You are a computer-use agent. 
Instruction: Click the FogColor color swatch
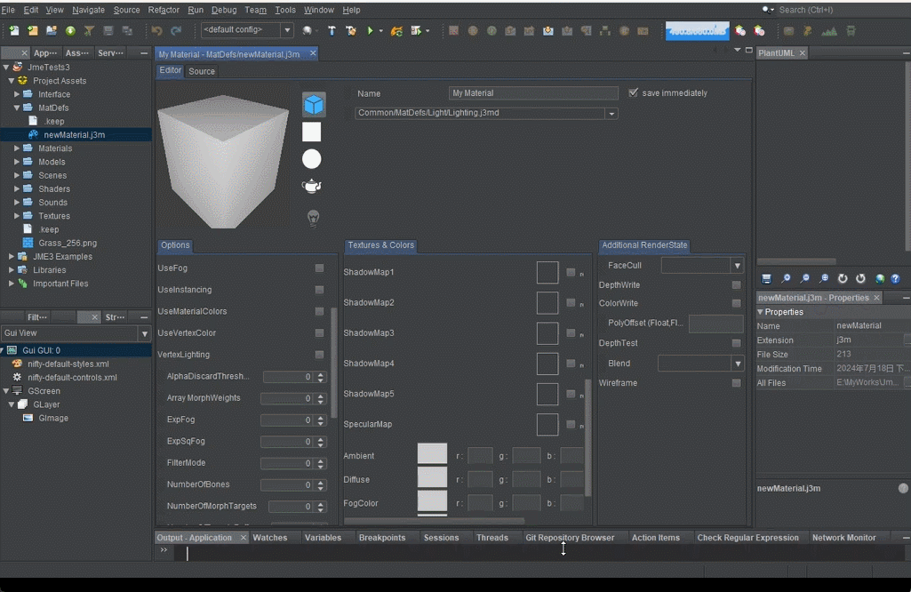coord(432,500)
